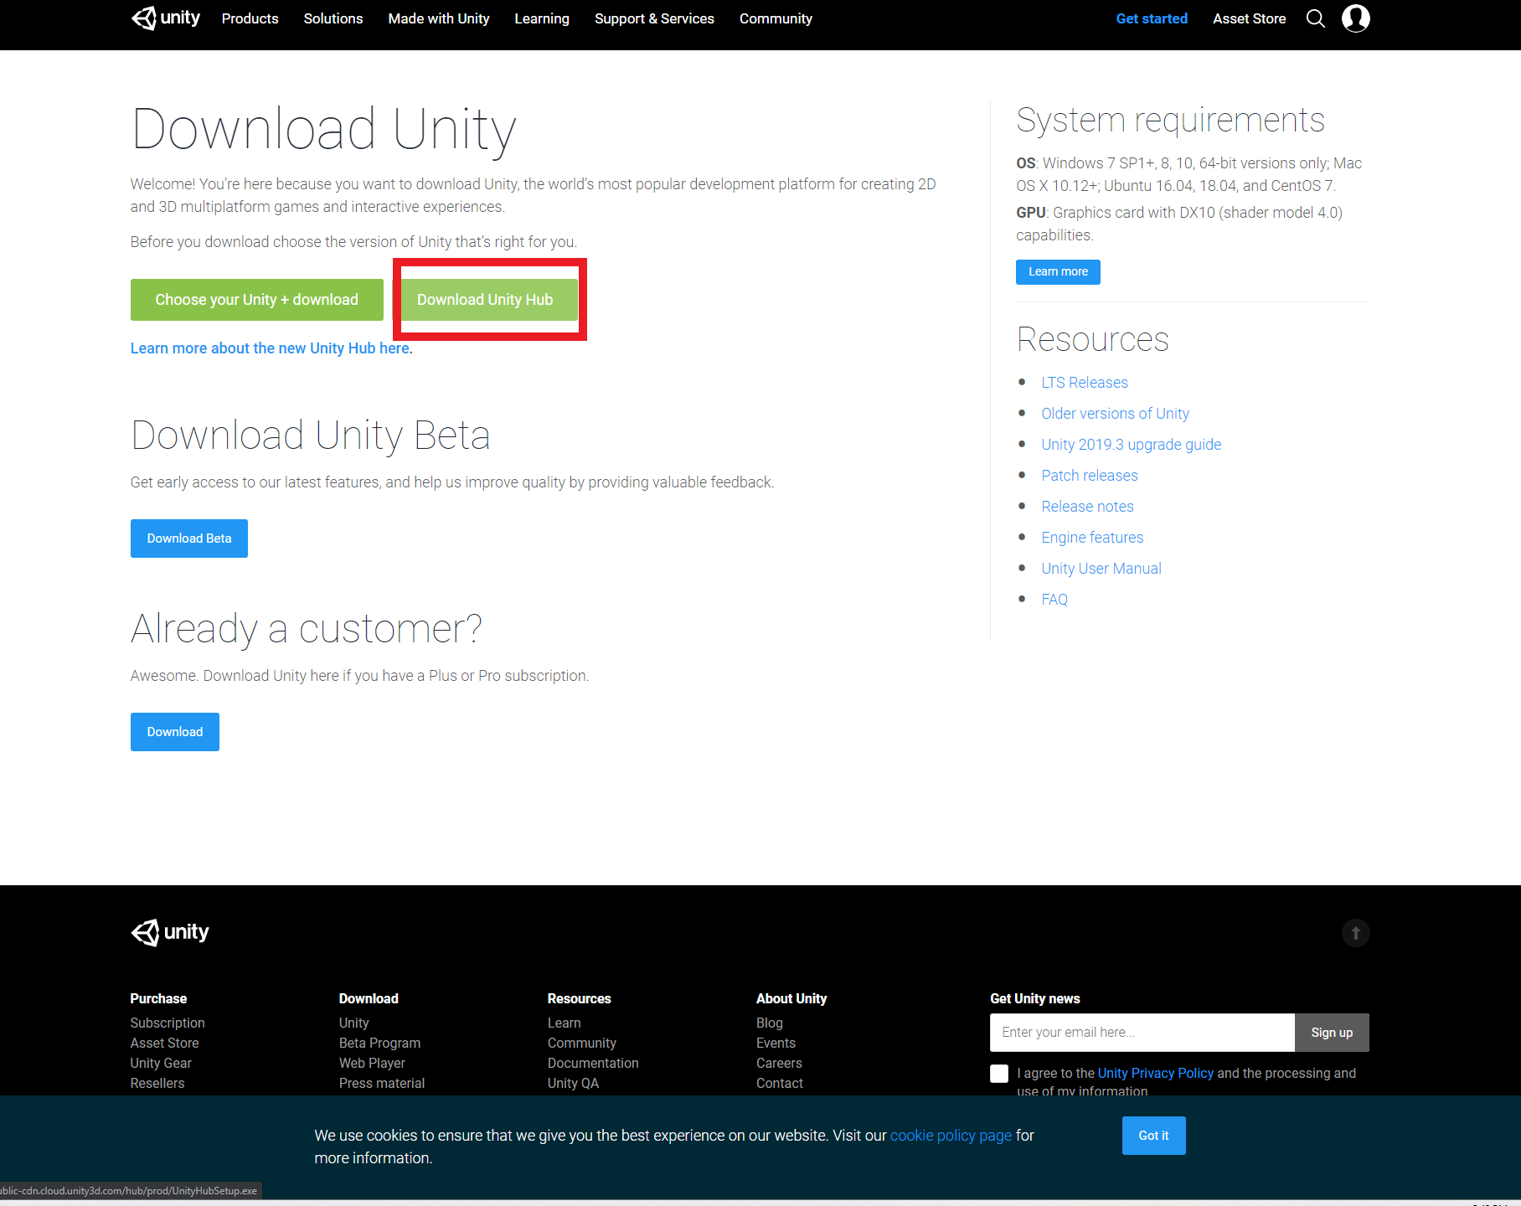Click footer Unity link under Download

353,1023
